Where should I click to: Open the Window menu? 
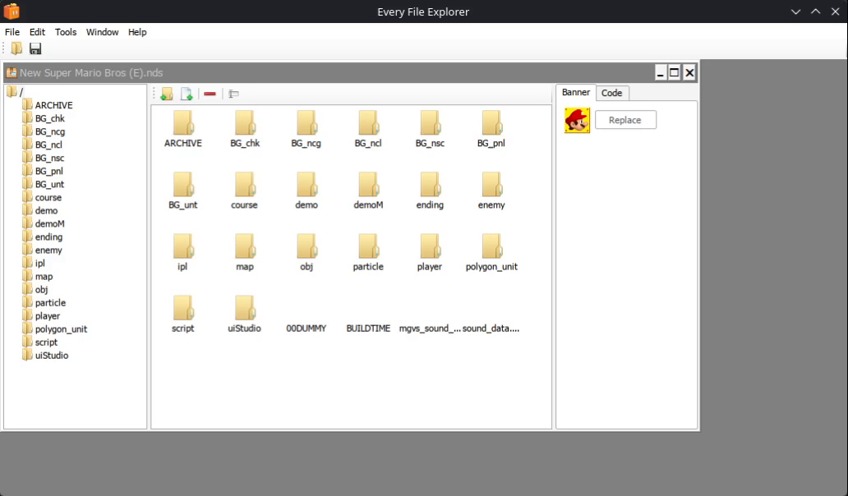point(102,32)
